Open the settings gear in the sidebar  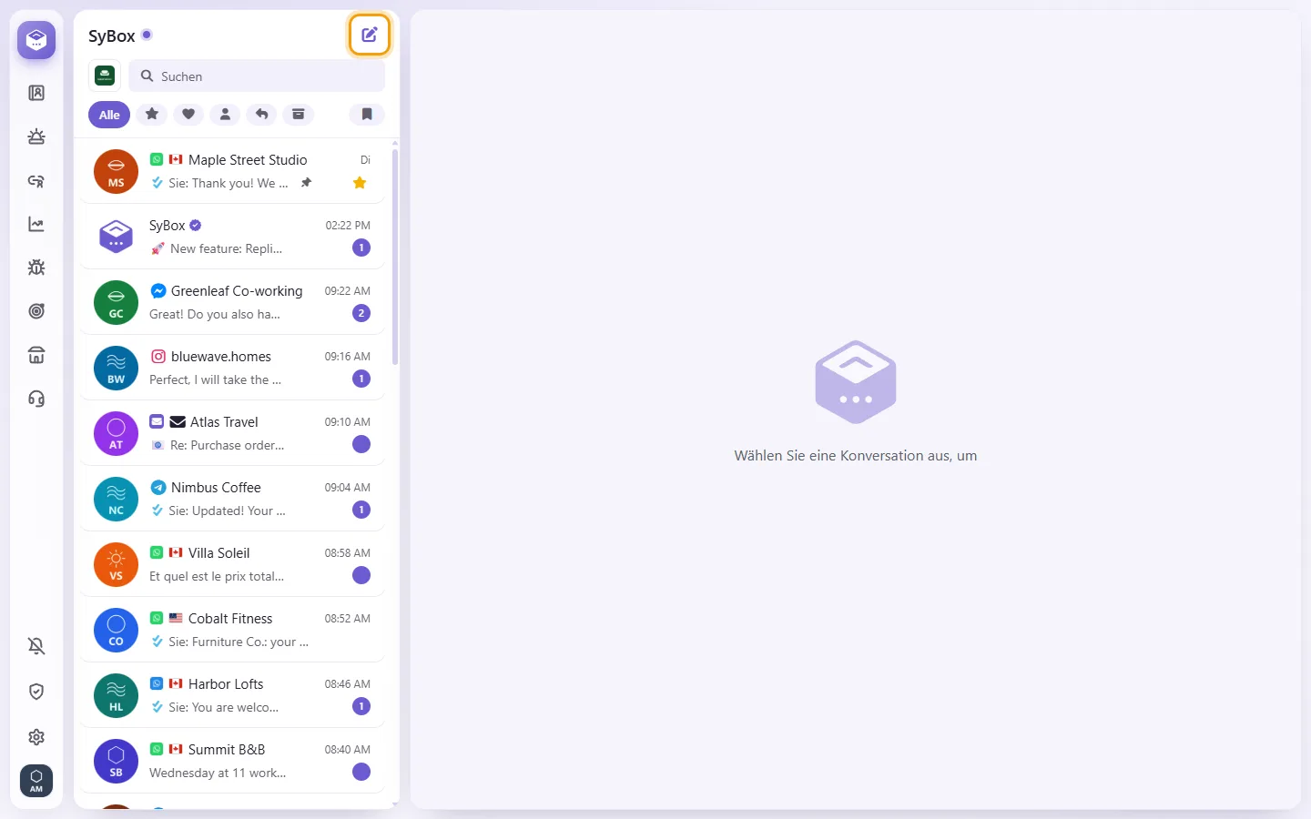click(x=36, y=737)
